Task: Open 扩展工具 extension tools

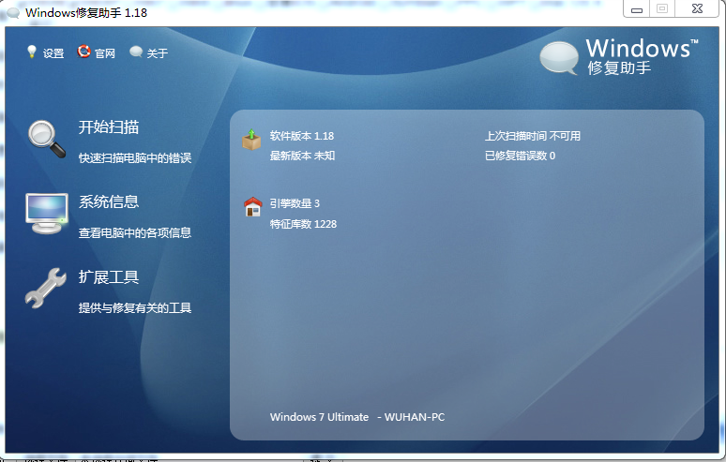Action: 109,277
